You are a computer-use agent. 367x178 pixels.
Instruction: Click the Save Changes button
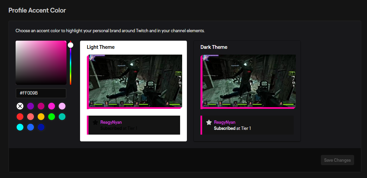[x=337, y=160]
